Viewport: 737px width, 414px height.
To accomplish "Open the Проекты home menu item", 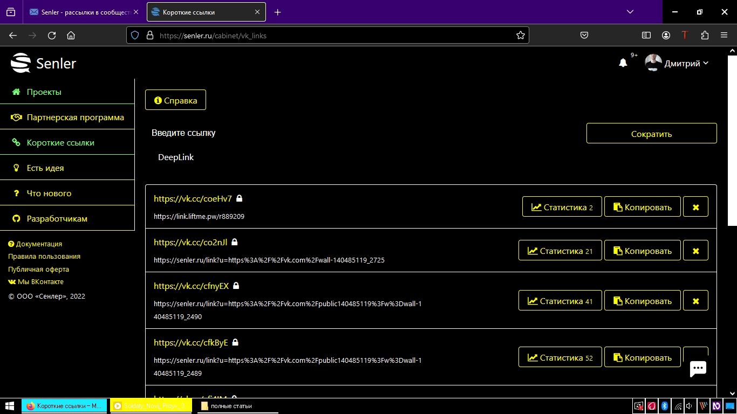I will point(67,92).
